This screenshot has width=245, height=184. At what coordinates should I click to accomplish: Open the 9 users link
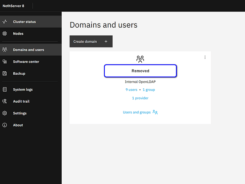pos(131,90)
